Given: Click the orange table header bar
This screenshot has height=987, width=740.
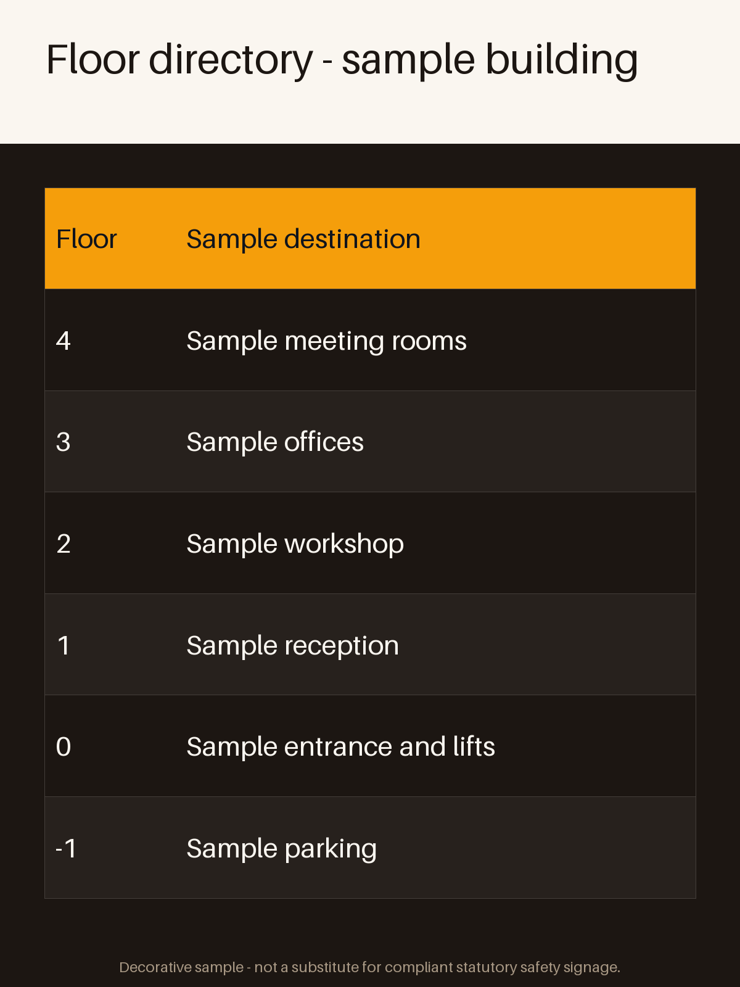Looking at the screenshot, I should (370, 239).
